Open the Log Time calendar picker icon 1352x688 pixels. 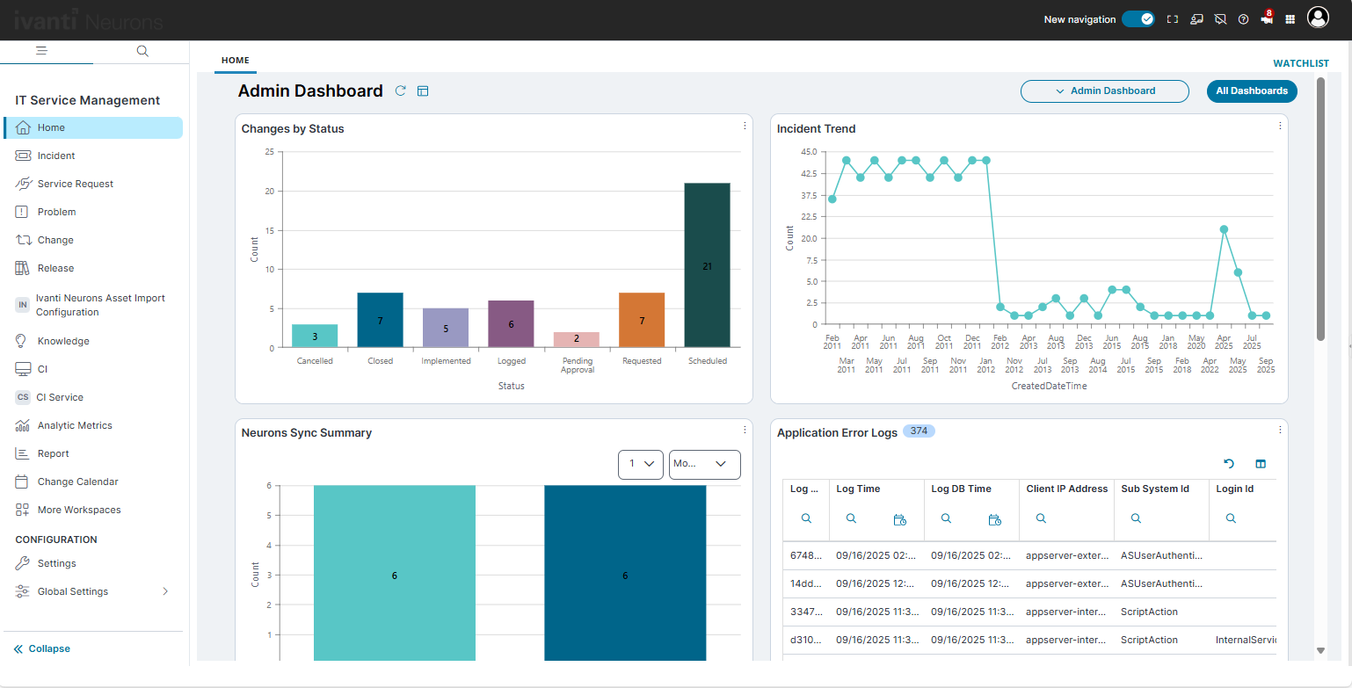[899, 519]
